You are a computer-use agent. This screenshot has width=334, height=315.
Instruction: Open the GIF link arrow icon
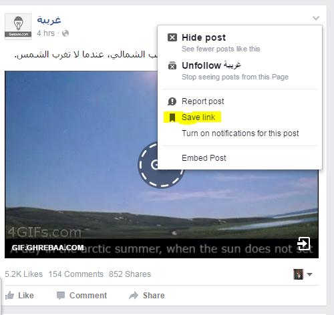pyautogui.click(x=304, y=244)
